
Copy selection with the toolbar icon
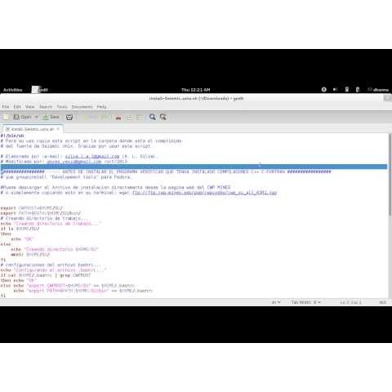coord(129,118)
